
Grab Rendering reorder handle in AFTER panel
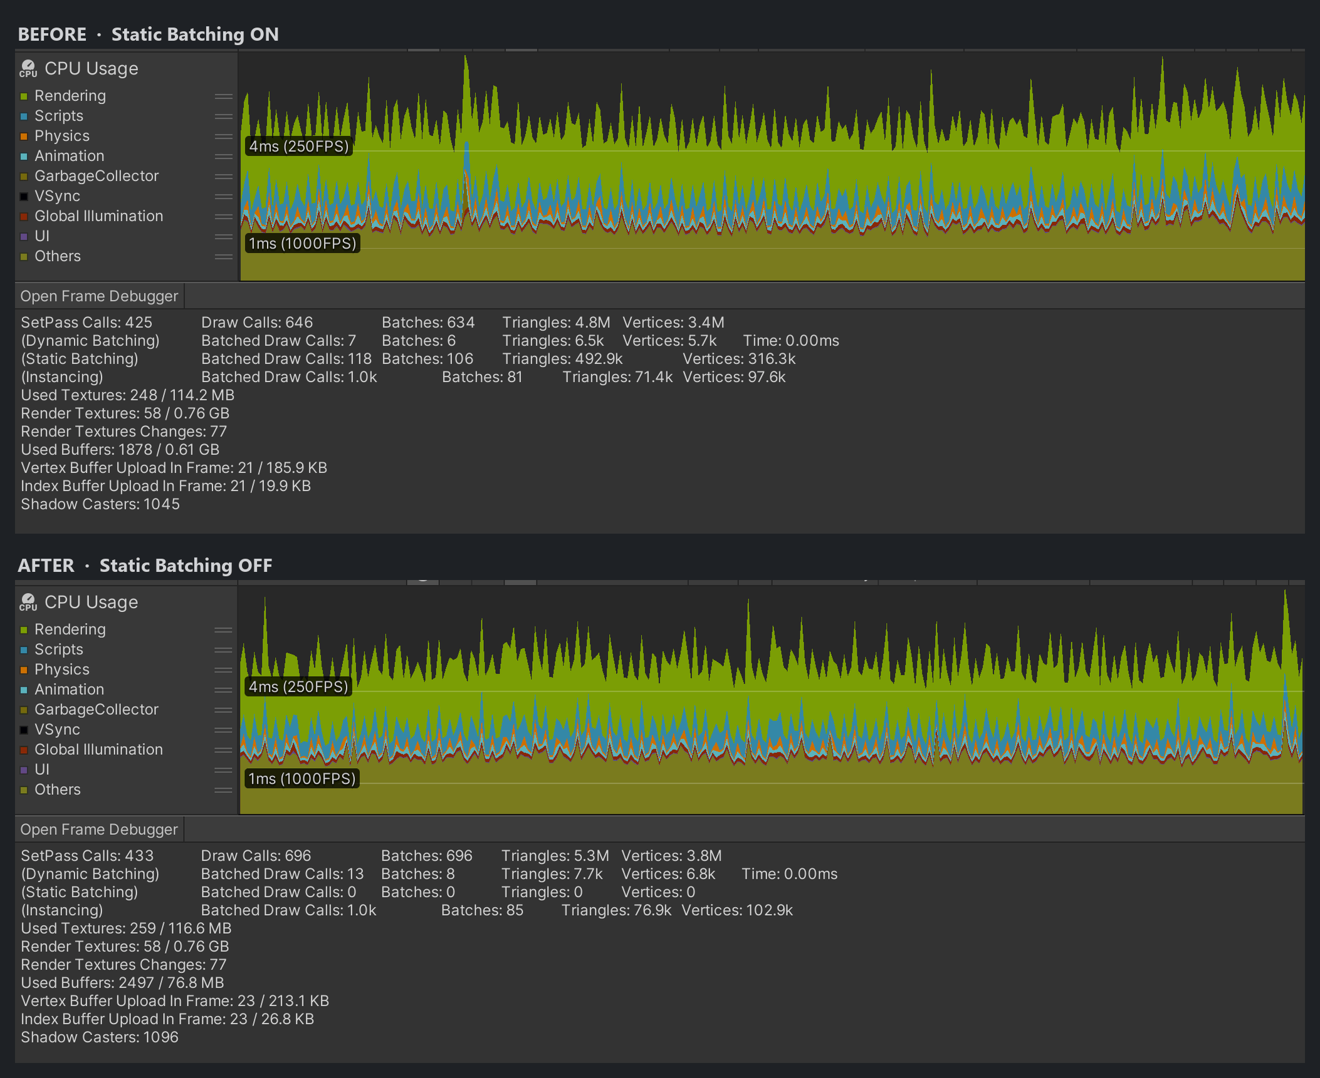pos(223,630)
